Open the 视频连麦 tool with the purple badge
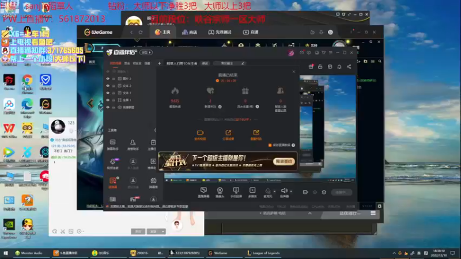The width and height of the screenshot is (461, 259). pos(113,163)
